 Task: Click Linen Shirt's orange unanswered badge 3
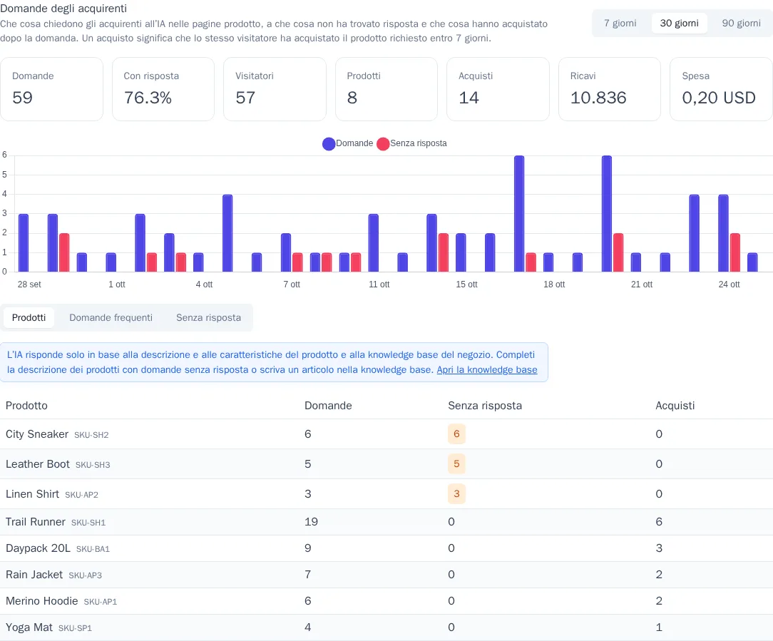[x=456, y=494]
